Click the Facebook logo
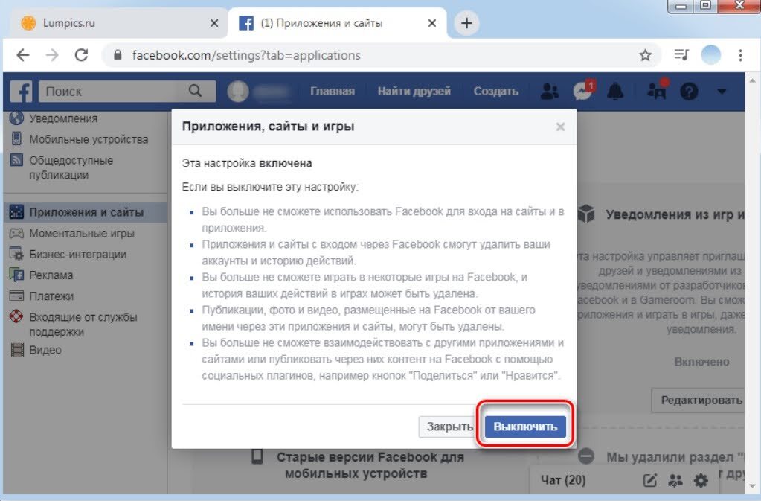 point(20,91)
